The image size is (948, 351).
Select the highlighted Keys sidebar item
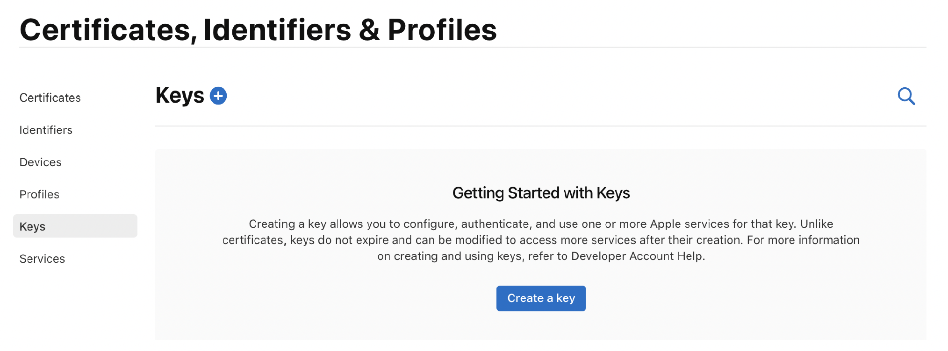click(x=75, y=226)
